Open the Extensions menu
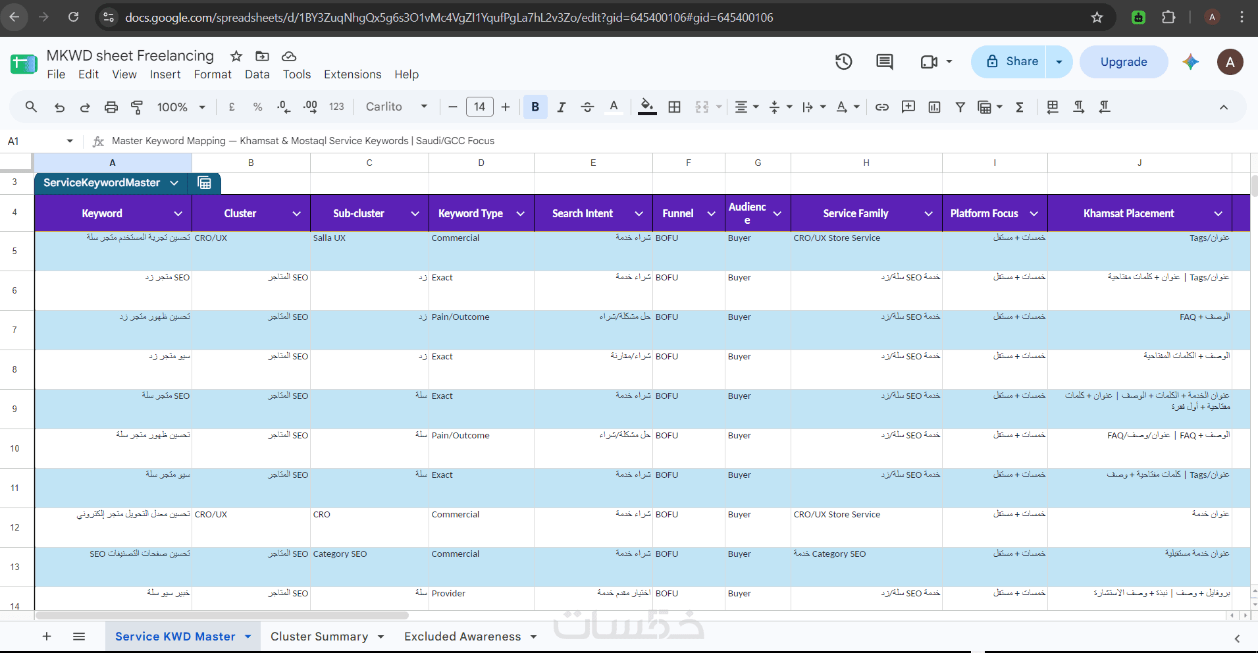1258x653 pixels. (x=352, y=74)
